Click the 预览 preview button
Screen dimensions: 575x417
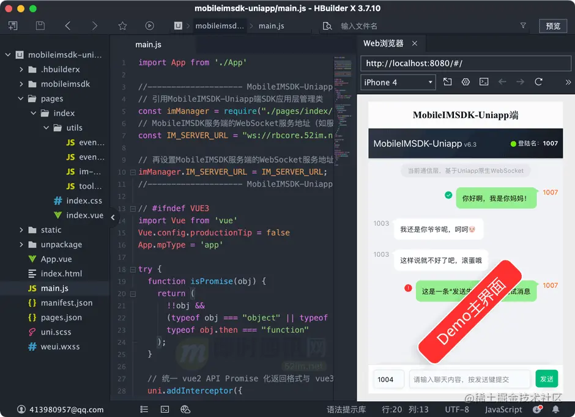553,26
